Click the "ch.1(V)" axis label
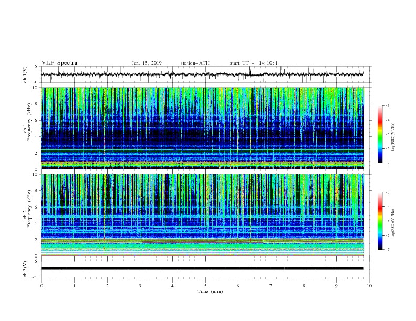 click(25, 74)
